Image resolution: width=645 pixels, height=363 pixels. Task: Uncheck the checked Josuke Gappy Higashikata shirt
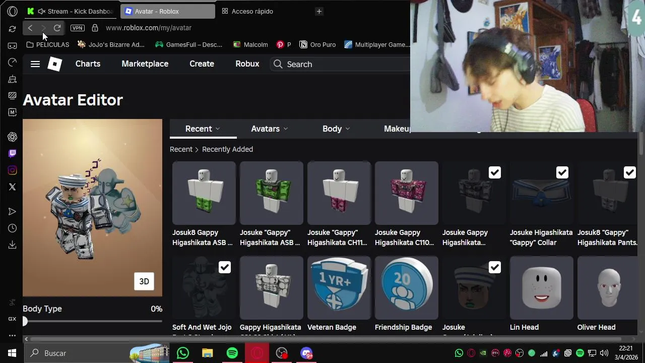point(495,172)
